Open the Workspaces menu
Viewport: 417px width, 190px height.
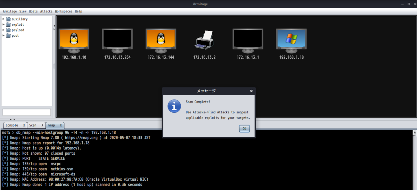coord(64,11)
